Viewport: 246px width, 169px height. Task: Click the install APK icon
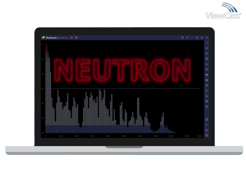click(x=207, y=75)
